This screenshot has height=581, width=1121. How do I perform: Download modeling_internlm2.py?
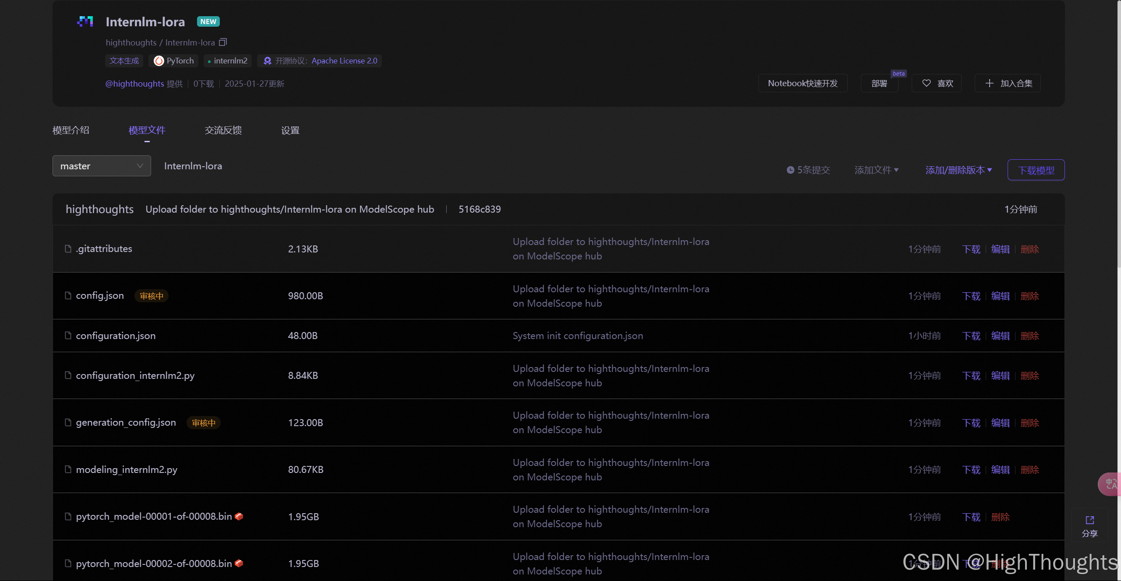tap(971, 469)
